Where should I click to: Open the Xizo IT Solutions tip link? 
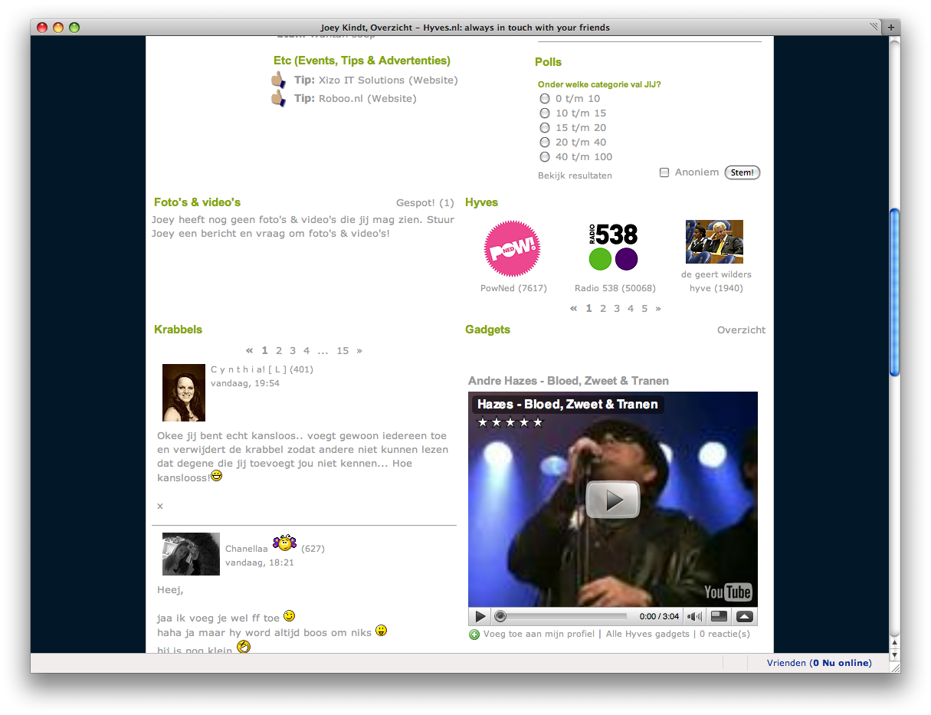pos(388,80)
